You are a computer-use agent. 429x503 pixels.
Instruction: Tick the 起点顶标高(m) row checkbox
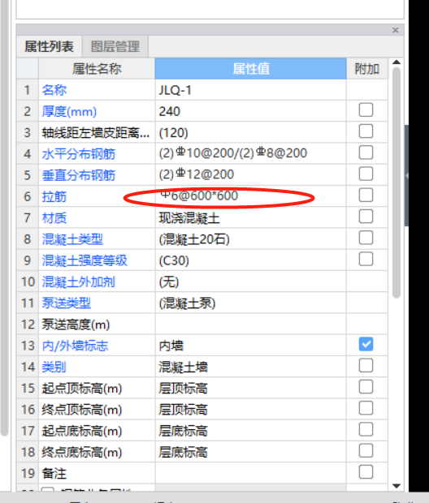(x=366, y=387)
